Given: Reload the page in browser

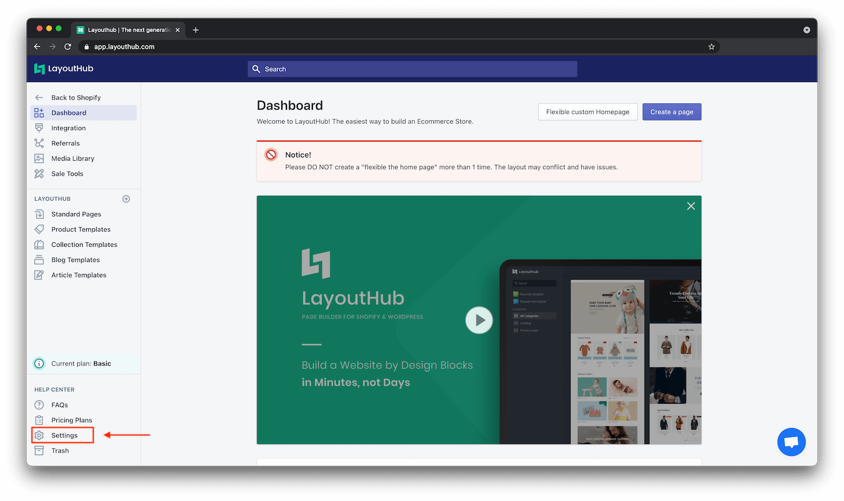Looking at the screenshot, I should tap(68, 47).
